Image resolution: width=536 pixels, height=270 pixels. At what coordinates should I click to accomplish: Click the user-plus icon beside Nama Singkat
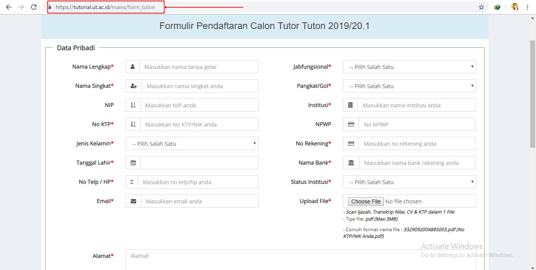click(134, 86)
